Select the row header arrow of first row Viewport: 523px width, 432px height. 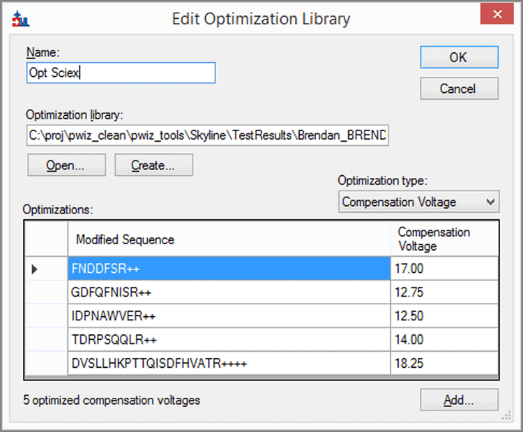36,269
